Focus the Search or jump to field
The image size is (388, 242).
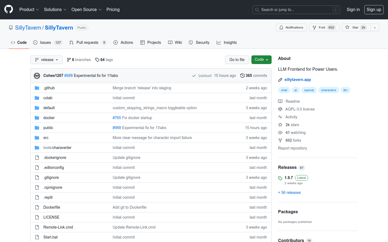296,10
